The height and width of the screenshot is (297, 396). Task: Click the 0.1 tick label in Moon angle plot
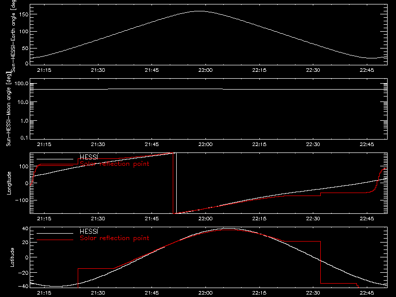tap(24, 138)
